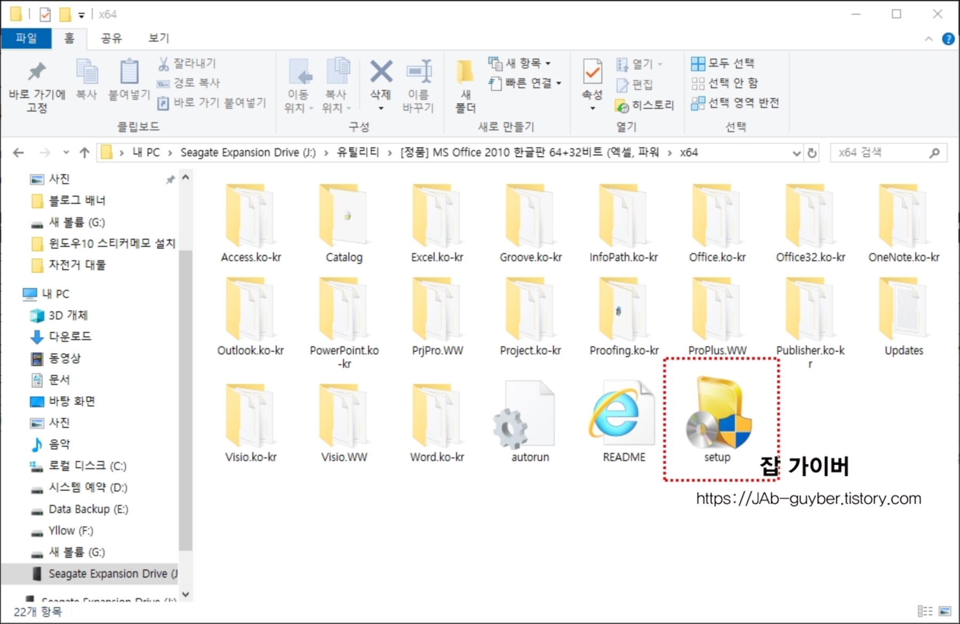The width and height of the screenshot is (960, 624).
Task: Refresh the address bar location
Action: click(x=812, y=153)
